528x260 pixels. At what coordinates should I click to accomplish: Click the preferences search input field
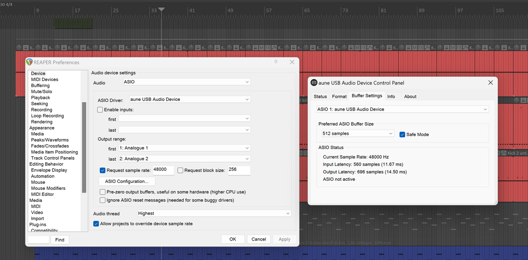coord(39,240)
